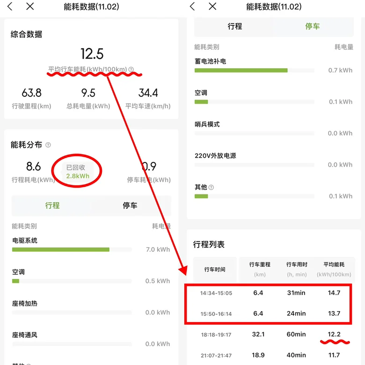This screenshot has width=365, height=365.
Task: Select the 行程 tab in the left panel
Action: coord(52,205)
